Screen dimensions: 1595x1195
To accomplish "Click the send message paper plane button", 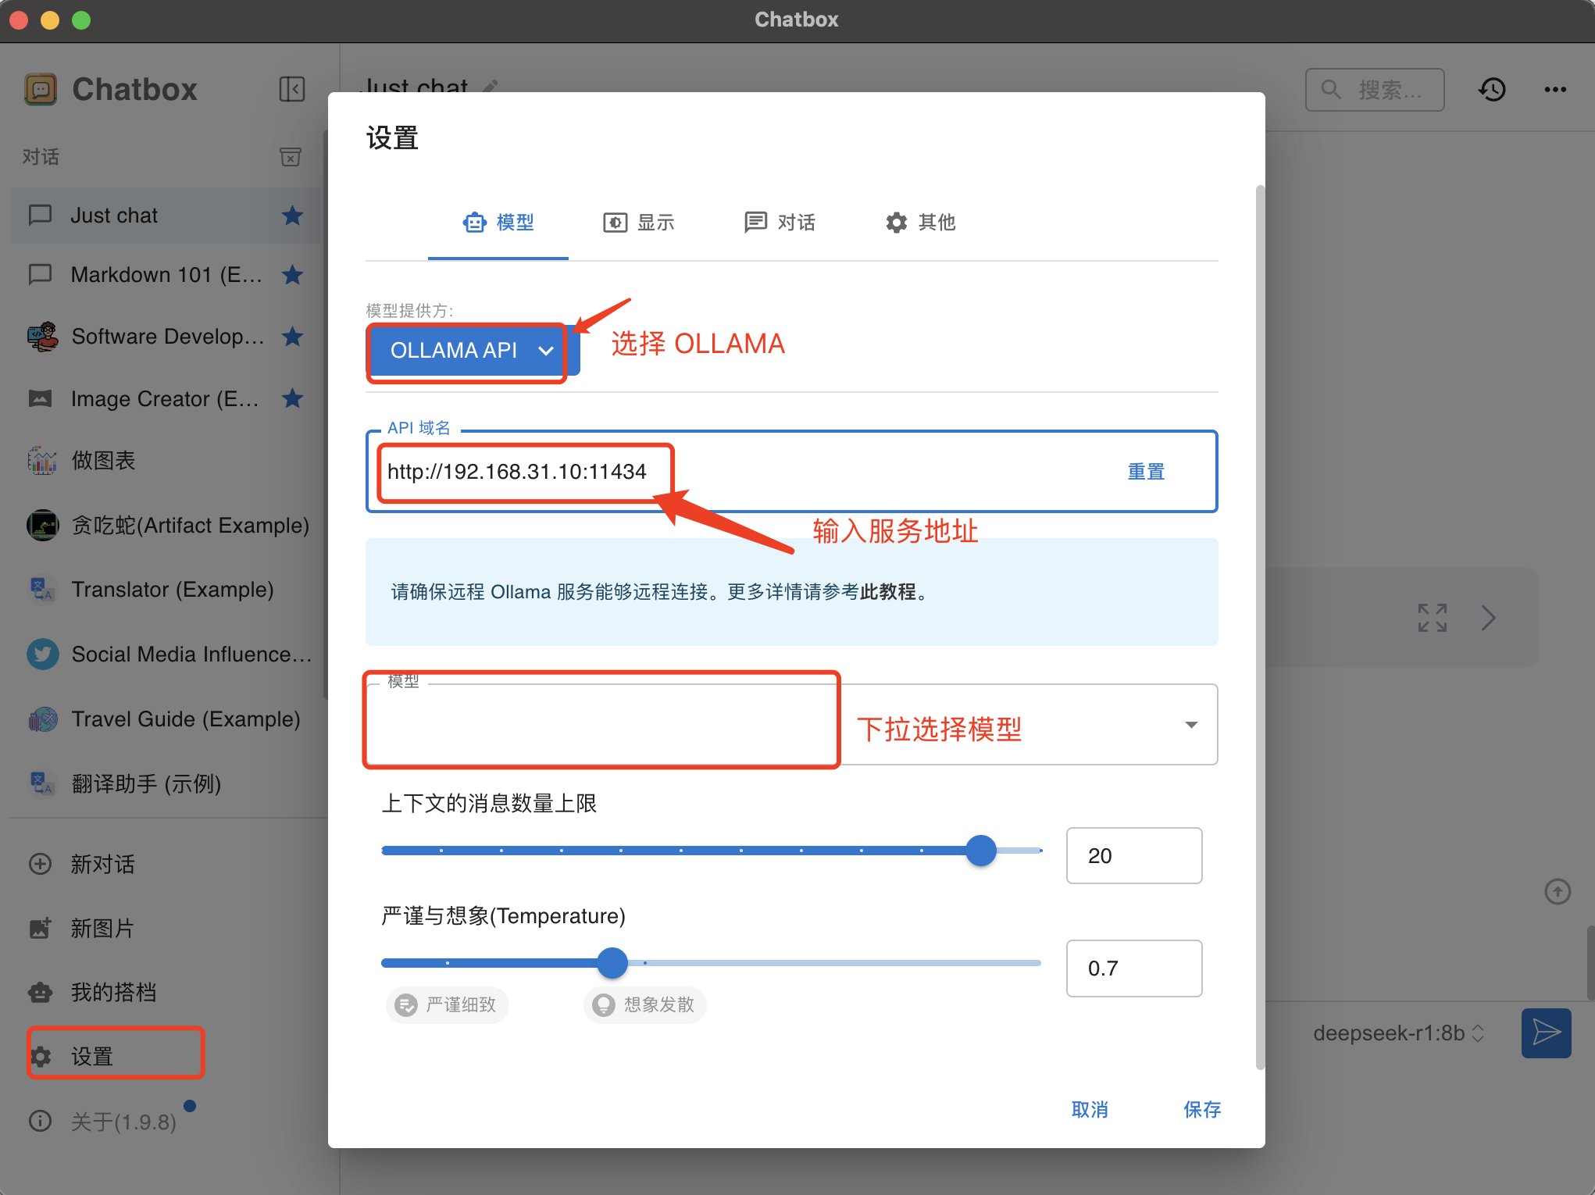I will coord(1546,1033).
